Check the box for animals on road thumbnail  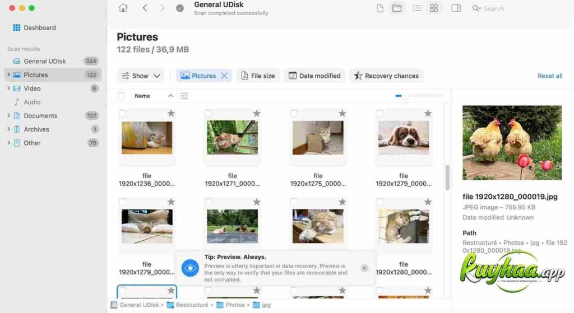coord(208,202)
